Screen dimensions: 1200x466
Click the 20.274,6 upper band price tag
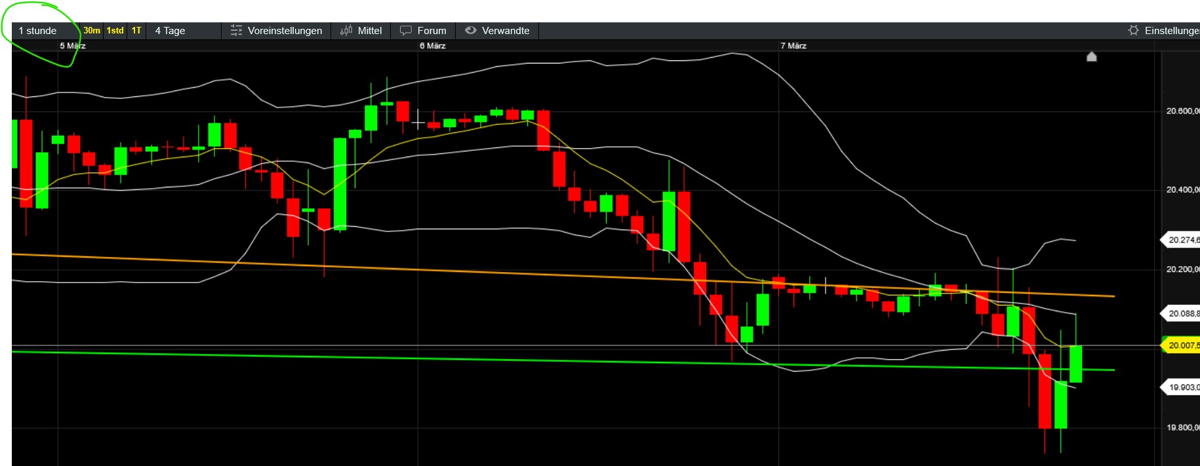coord(1181,240)
